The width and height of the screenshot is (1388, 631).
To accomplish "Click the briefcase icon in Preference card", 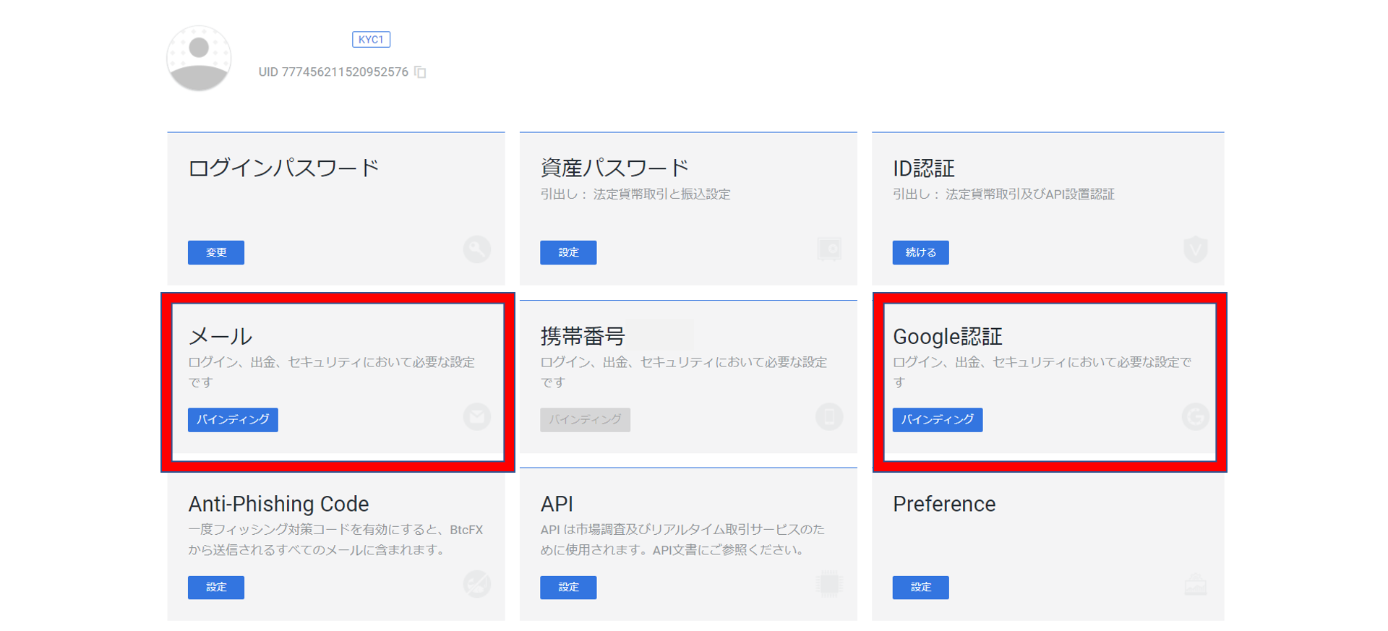I will tap(1196, 584).
